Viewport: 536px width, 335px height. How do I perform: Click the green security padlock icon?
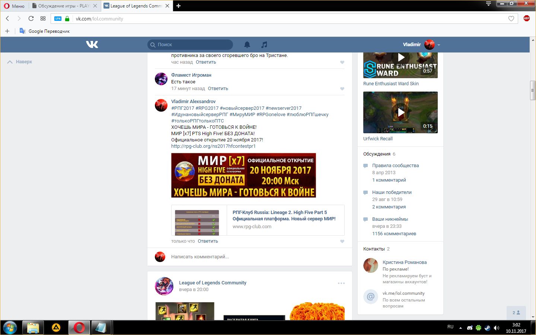67,19
